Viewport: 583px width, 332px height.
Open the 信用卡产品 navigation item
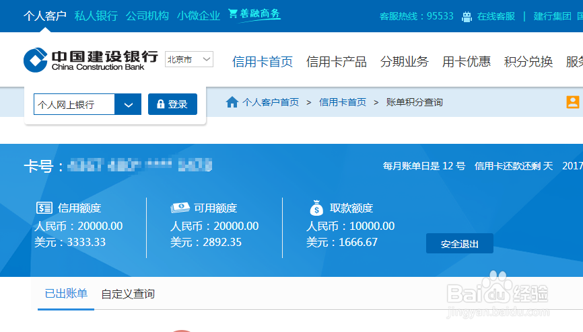pos(337,62)
